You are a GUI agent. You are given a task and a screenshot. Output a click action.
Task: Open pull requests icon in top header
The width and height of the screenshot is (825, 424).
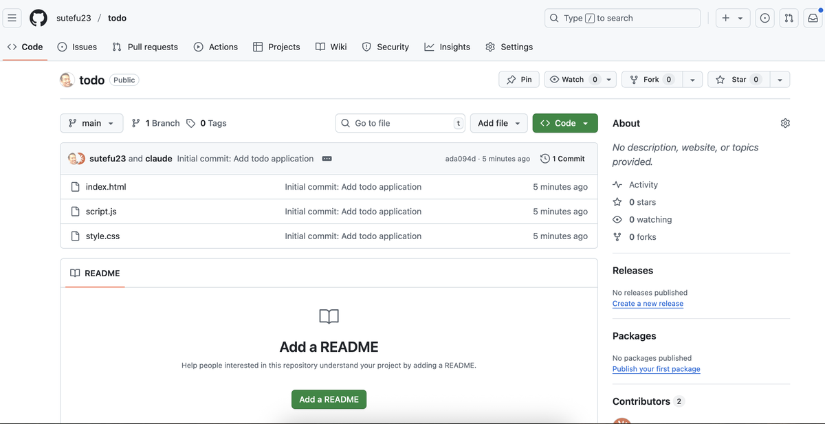789,18
